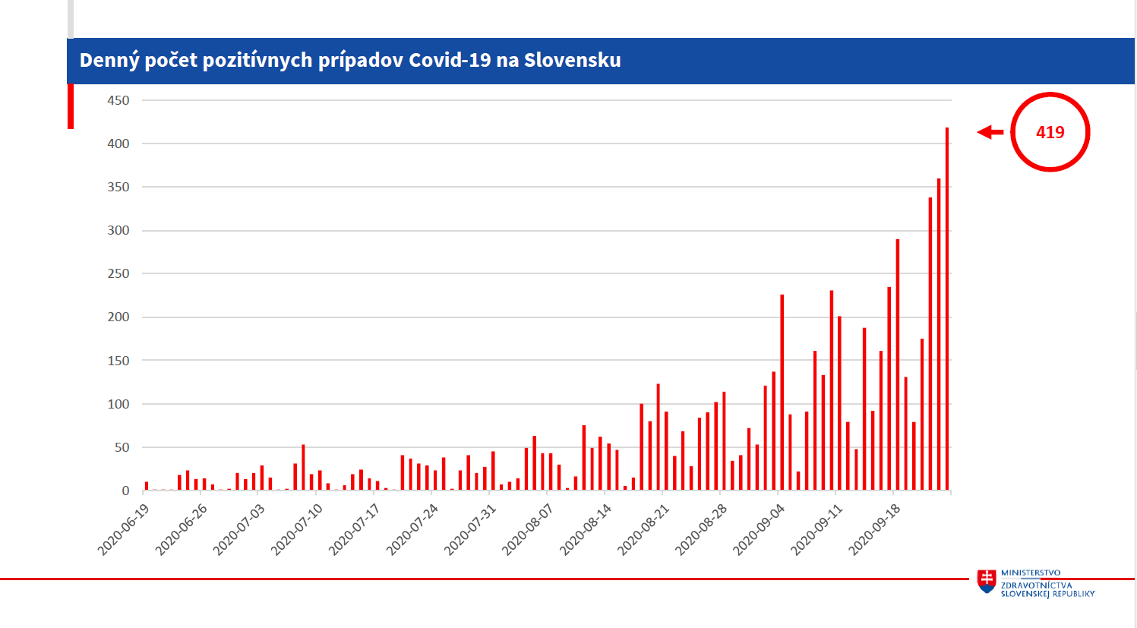Click the 2020-08-21 date label
Image resolution: width=1137 pixels, height=628 pixels.
coord(643,529)
